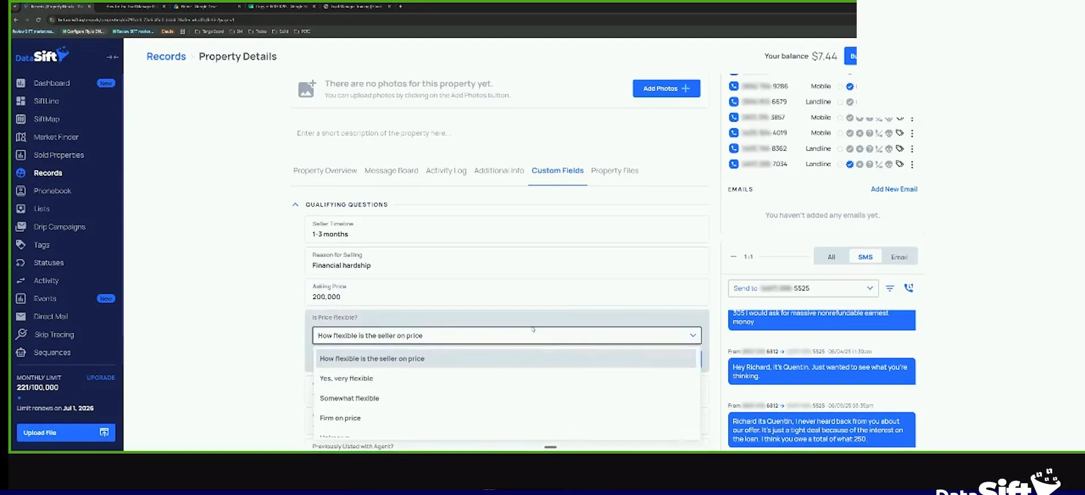Open more options for number ending 4019
Screen dimensions: 1085x495
[x=912, y=133]
